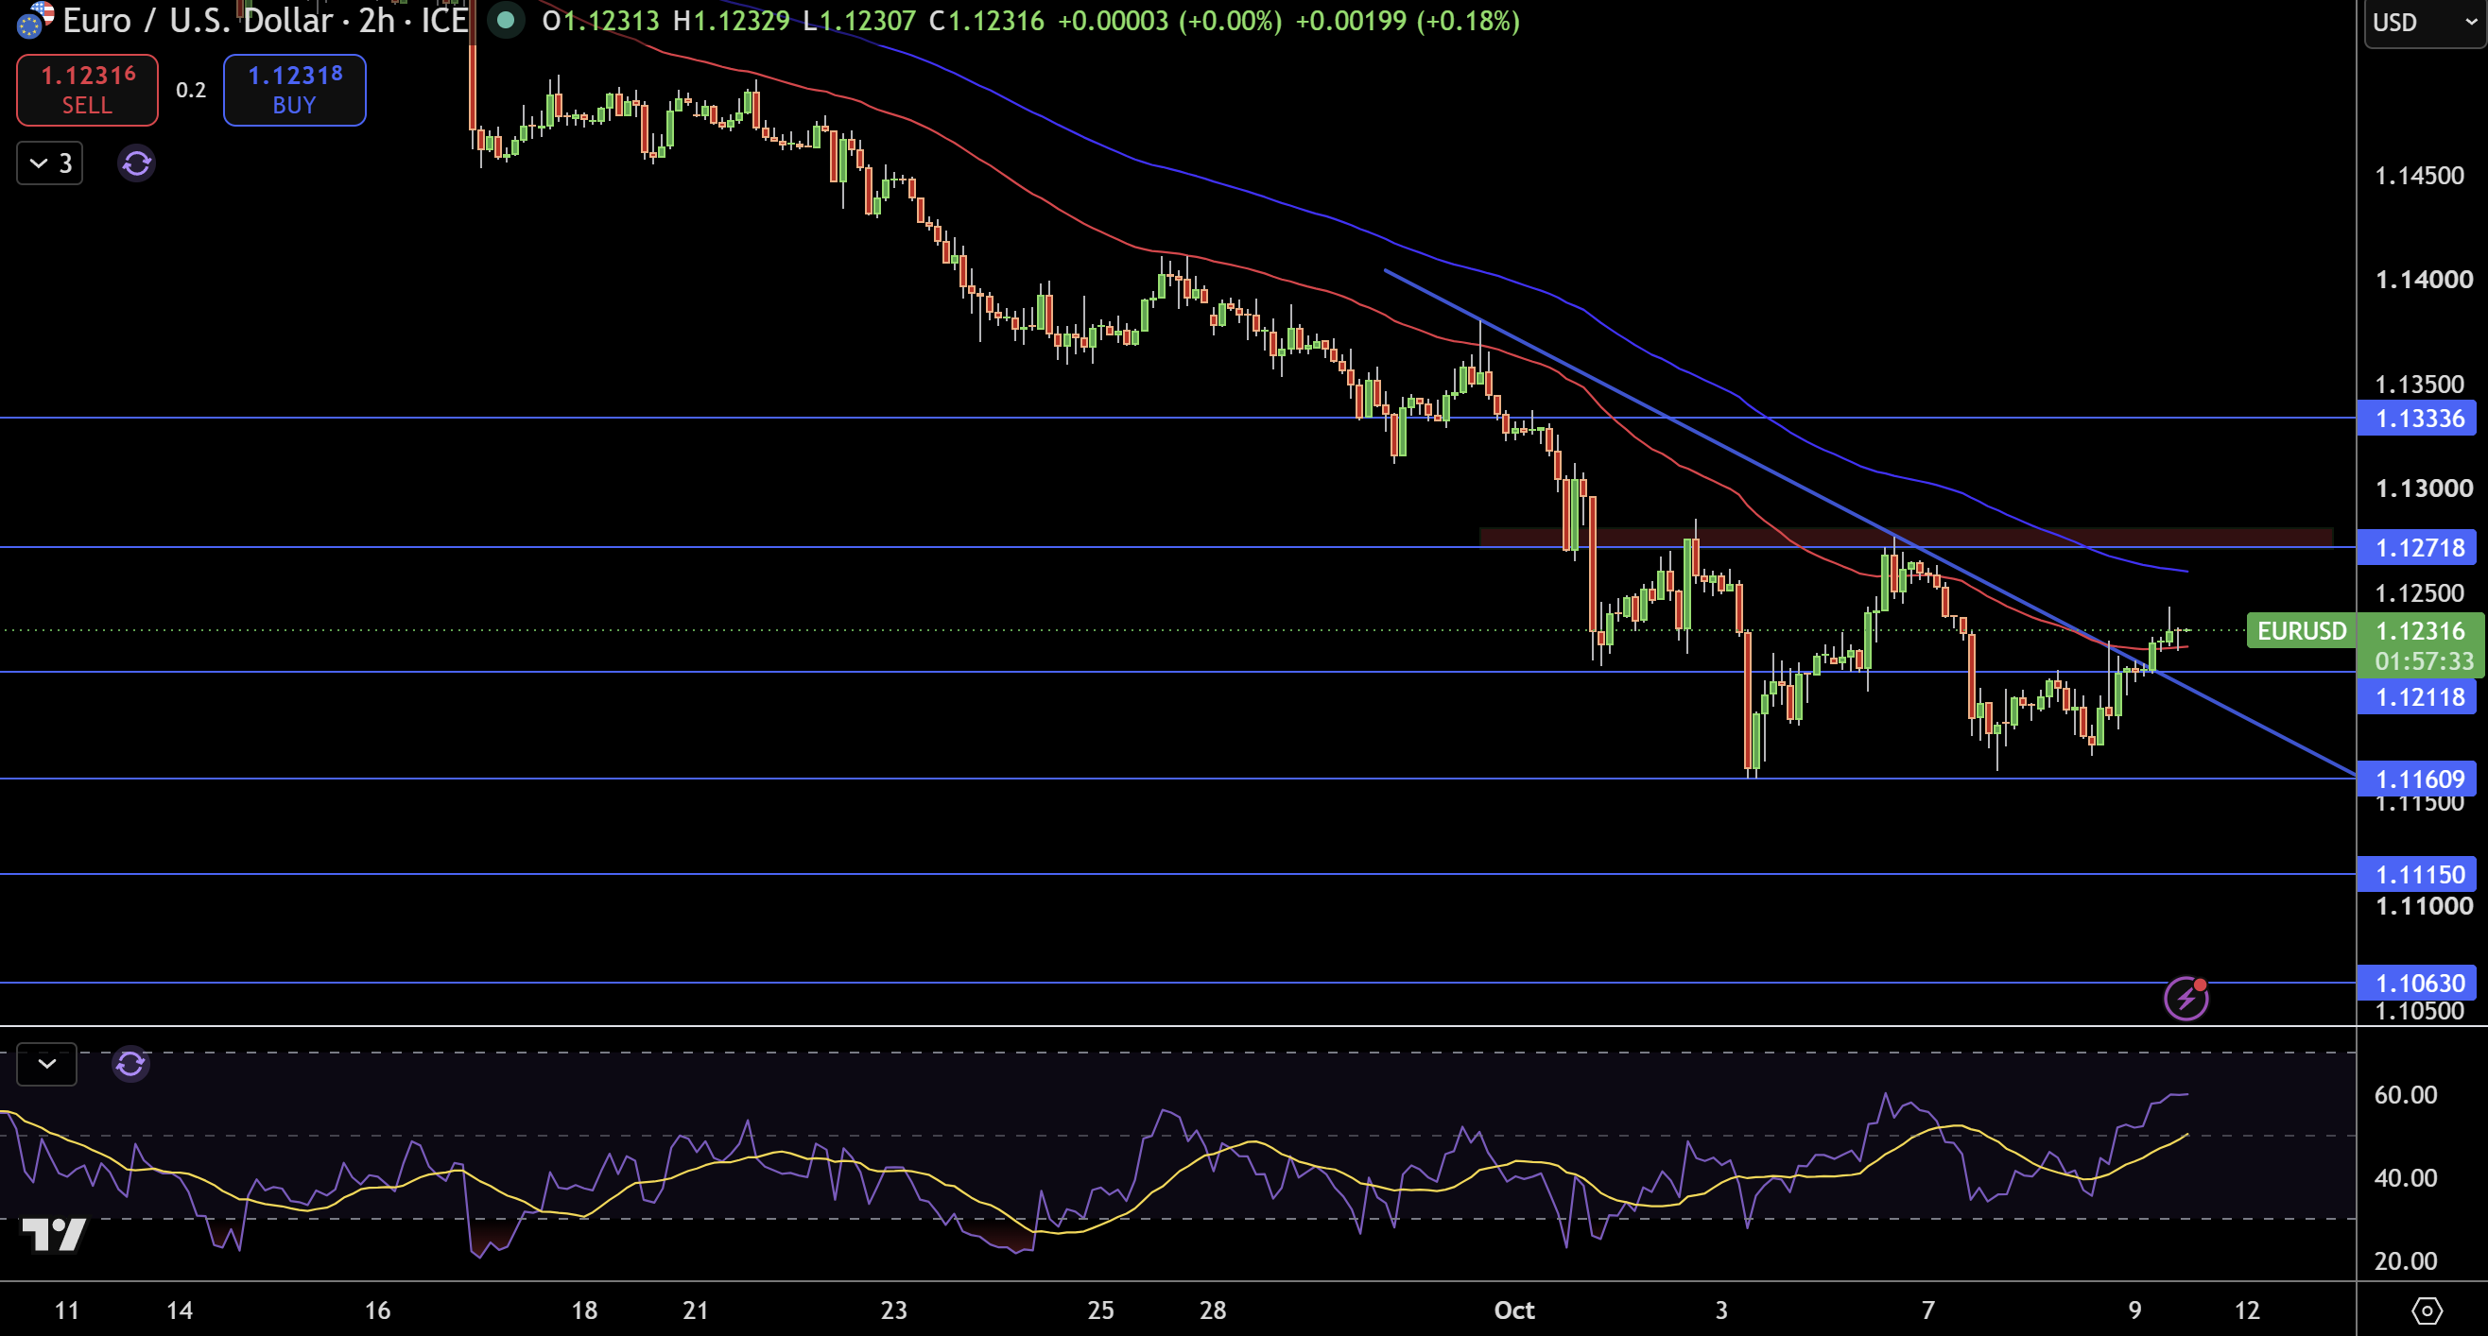
Task: Select the 1.12118 horizontal line price label
Action: click(x=2416, y=697)
